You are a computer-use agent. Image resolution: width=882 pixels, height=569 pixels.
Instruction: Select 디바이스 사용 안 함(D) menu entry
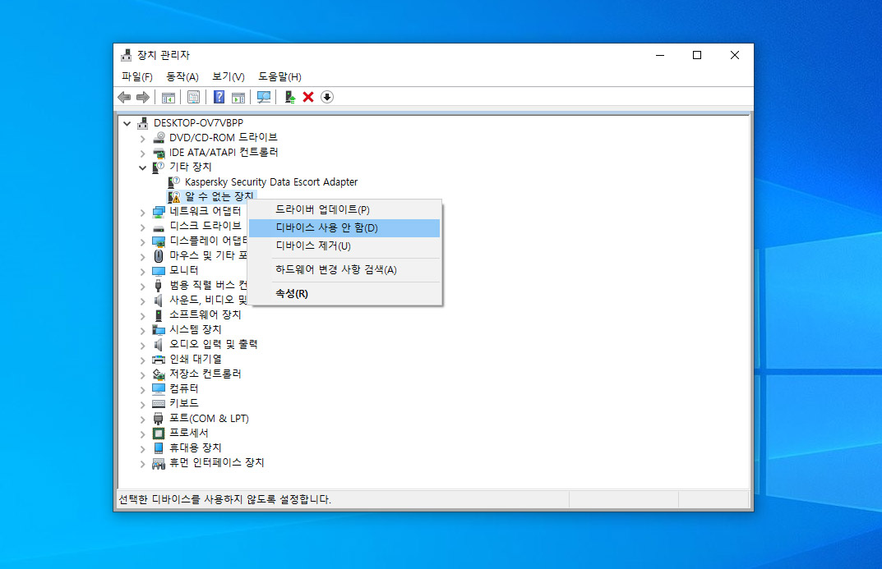(326, 227)
